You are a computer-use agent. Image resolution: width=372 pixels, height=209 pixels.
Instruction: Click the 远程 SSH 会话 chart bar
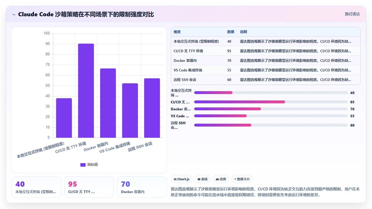pos(152,108)
